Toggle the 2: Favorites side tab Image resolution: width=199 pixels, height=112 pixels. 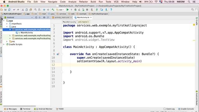click(x=1, y=81)
